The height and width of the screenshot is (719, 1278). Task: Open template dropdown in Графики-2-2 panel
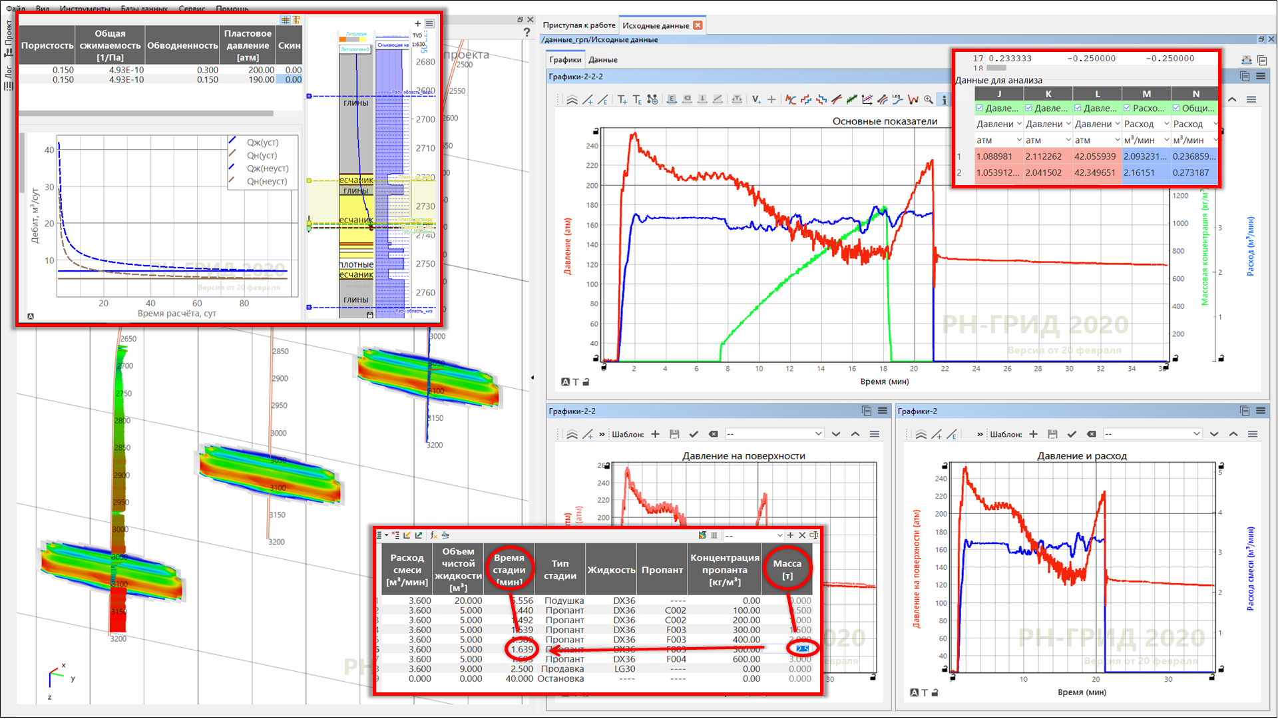pyautogui.click(x=775, y=434)
